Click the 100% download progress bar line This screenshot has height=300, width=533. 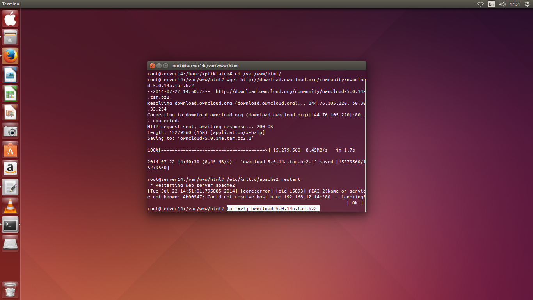tap(251, 150)
